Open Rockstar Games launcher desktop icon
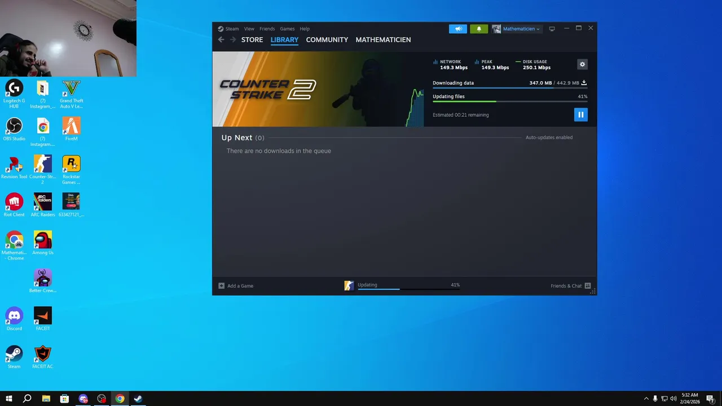Image resolution: width=722 pixels, height=406 pixels. pos(72,170)
